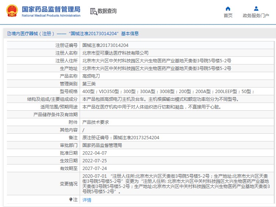Screen dimensions: 276x207
Task: Open the 数据查询 search icon
Action: 94,11
